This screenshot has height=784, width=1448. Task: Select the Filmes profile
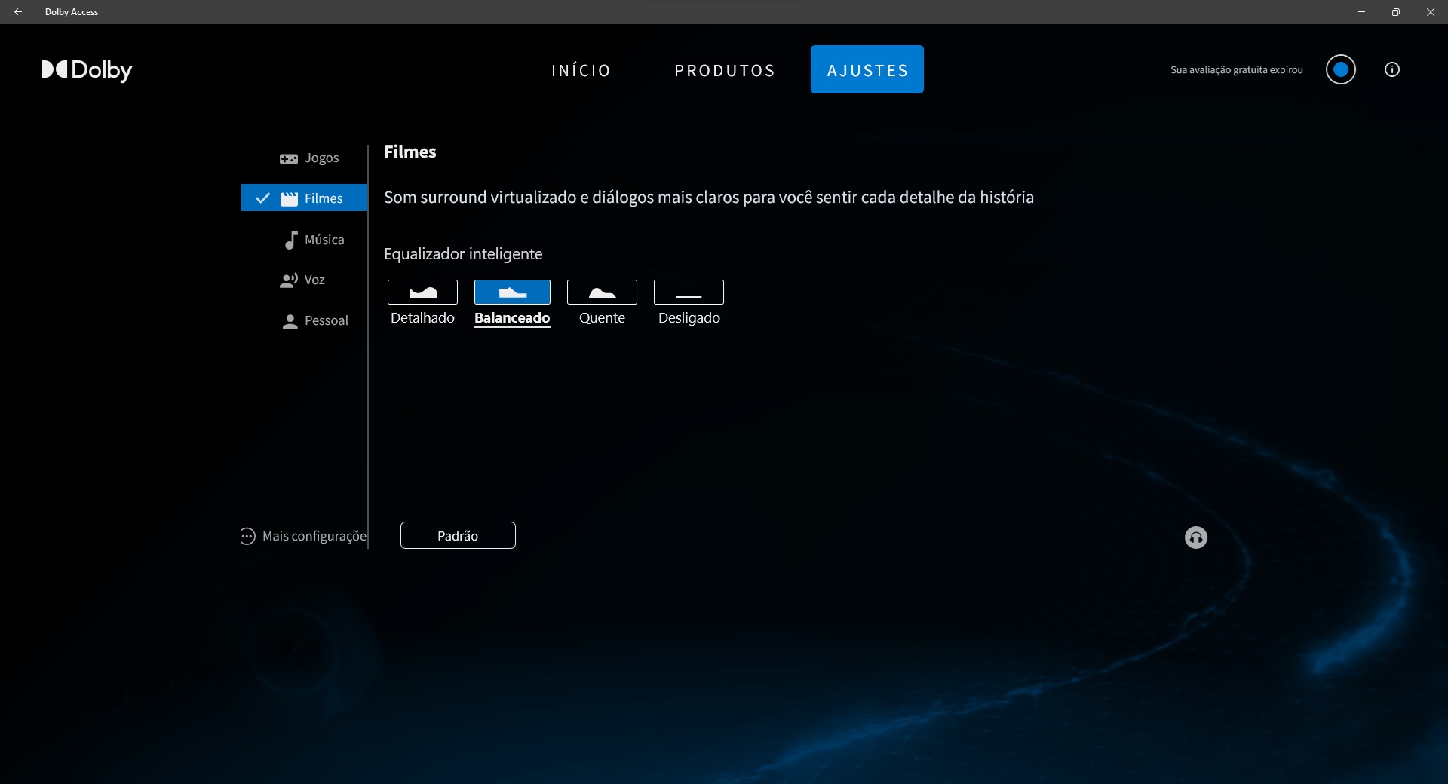click(304, 198)
